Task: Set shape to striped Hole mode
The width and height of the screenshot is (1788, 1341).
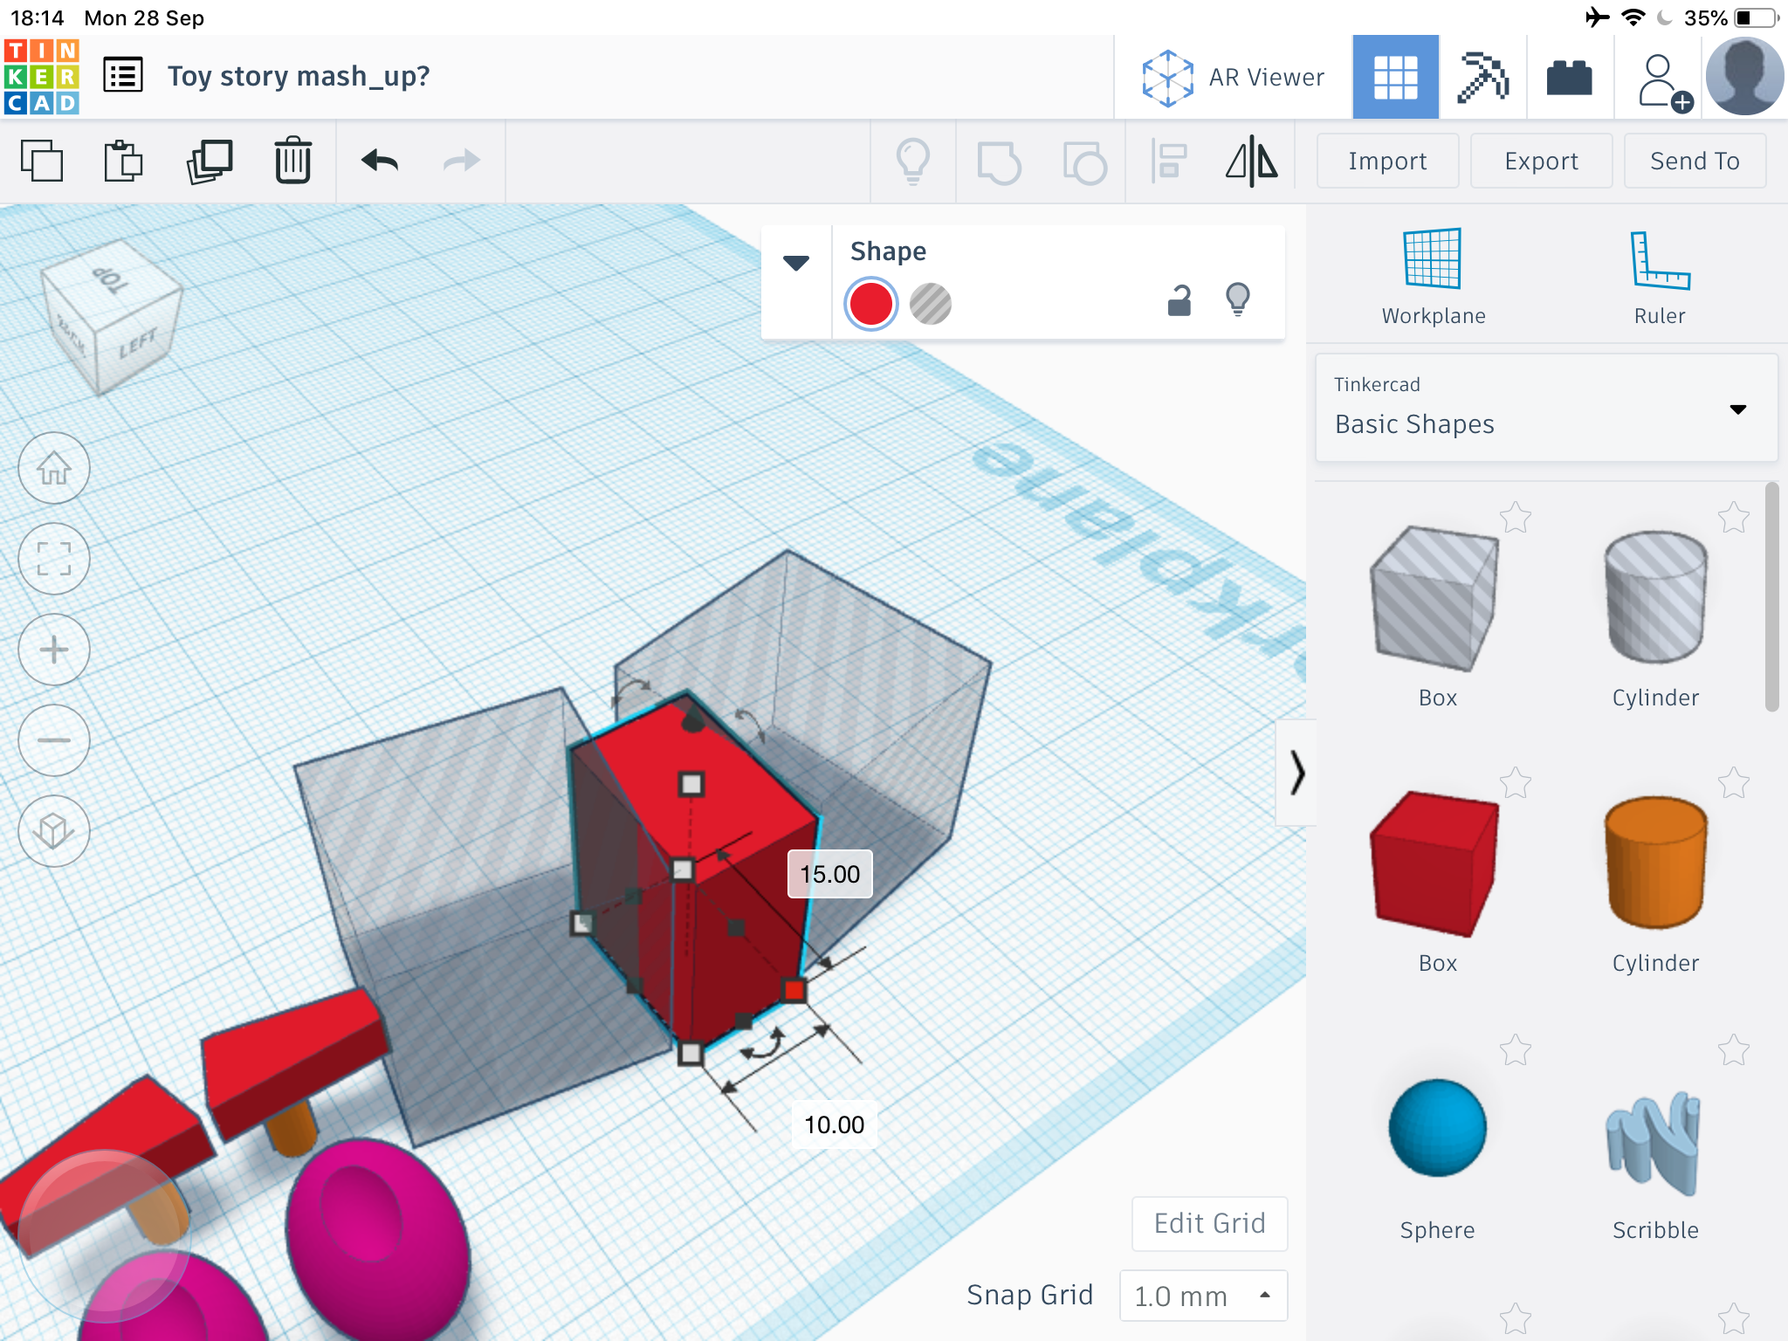Action: (931, 304)
